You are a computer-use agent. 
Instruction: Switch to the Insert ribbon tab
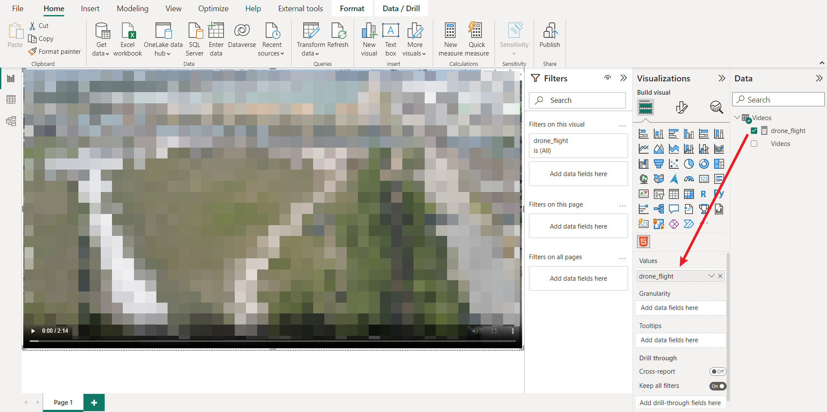(x=90, y=9)
